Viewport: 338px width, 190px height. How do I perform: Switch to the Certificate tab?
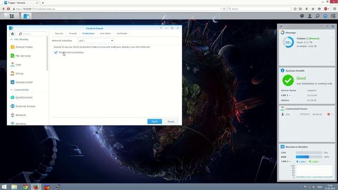tap(122, 34)
